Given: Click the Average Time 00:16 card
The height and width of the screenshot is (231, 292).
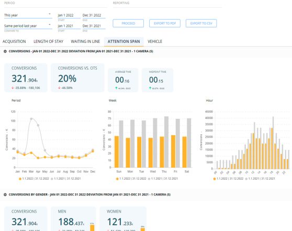Looking at the screenshot, I should pos(123,80).
